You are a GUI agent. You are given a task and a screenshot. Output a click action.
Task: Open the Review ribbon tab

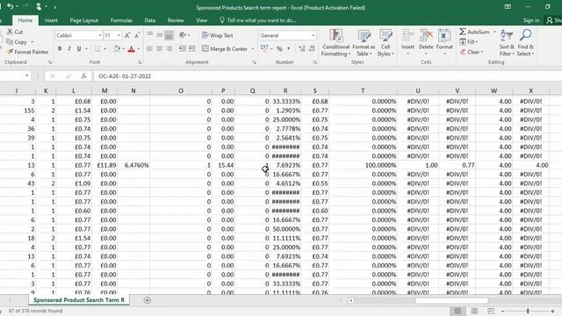(176, 20)
